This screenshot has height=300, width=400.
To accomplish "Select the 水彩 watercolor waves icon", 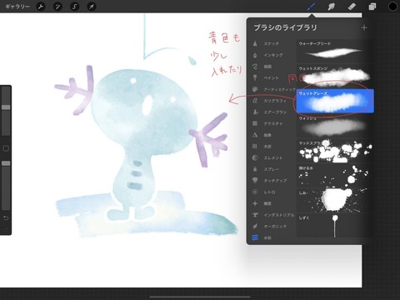I will 255,237.
